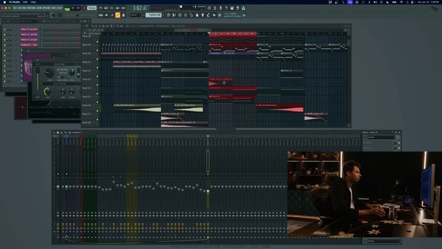The height and width of the screenshot is (249, 442).
Task: Click the green fader of the selected mixer track
Action: point(208,192)
